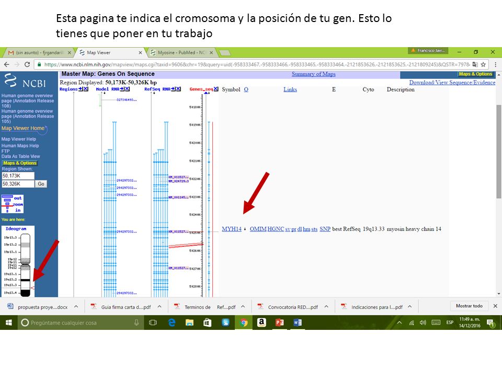Viewport: 502px width, 377px height.
Task: Go to Map Viewer Home in sidebar
Action: [x=23, y=128]
